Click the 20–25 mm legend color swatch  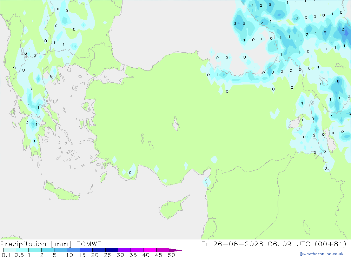click(x=99, y=250)
